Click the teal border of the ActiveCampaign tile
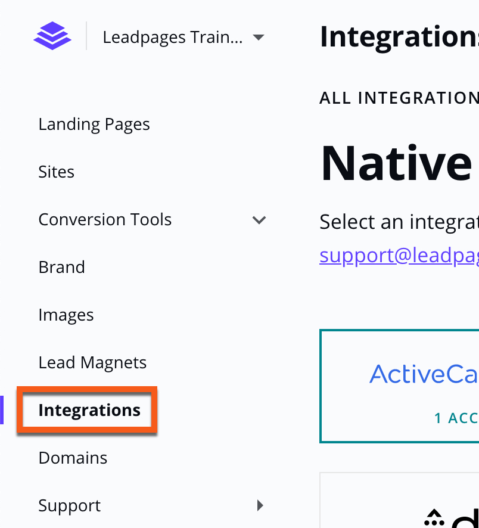Screen dimensions: 479x528 [x=320, y=386]
